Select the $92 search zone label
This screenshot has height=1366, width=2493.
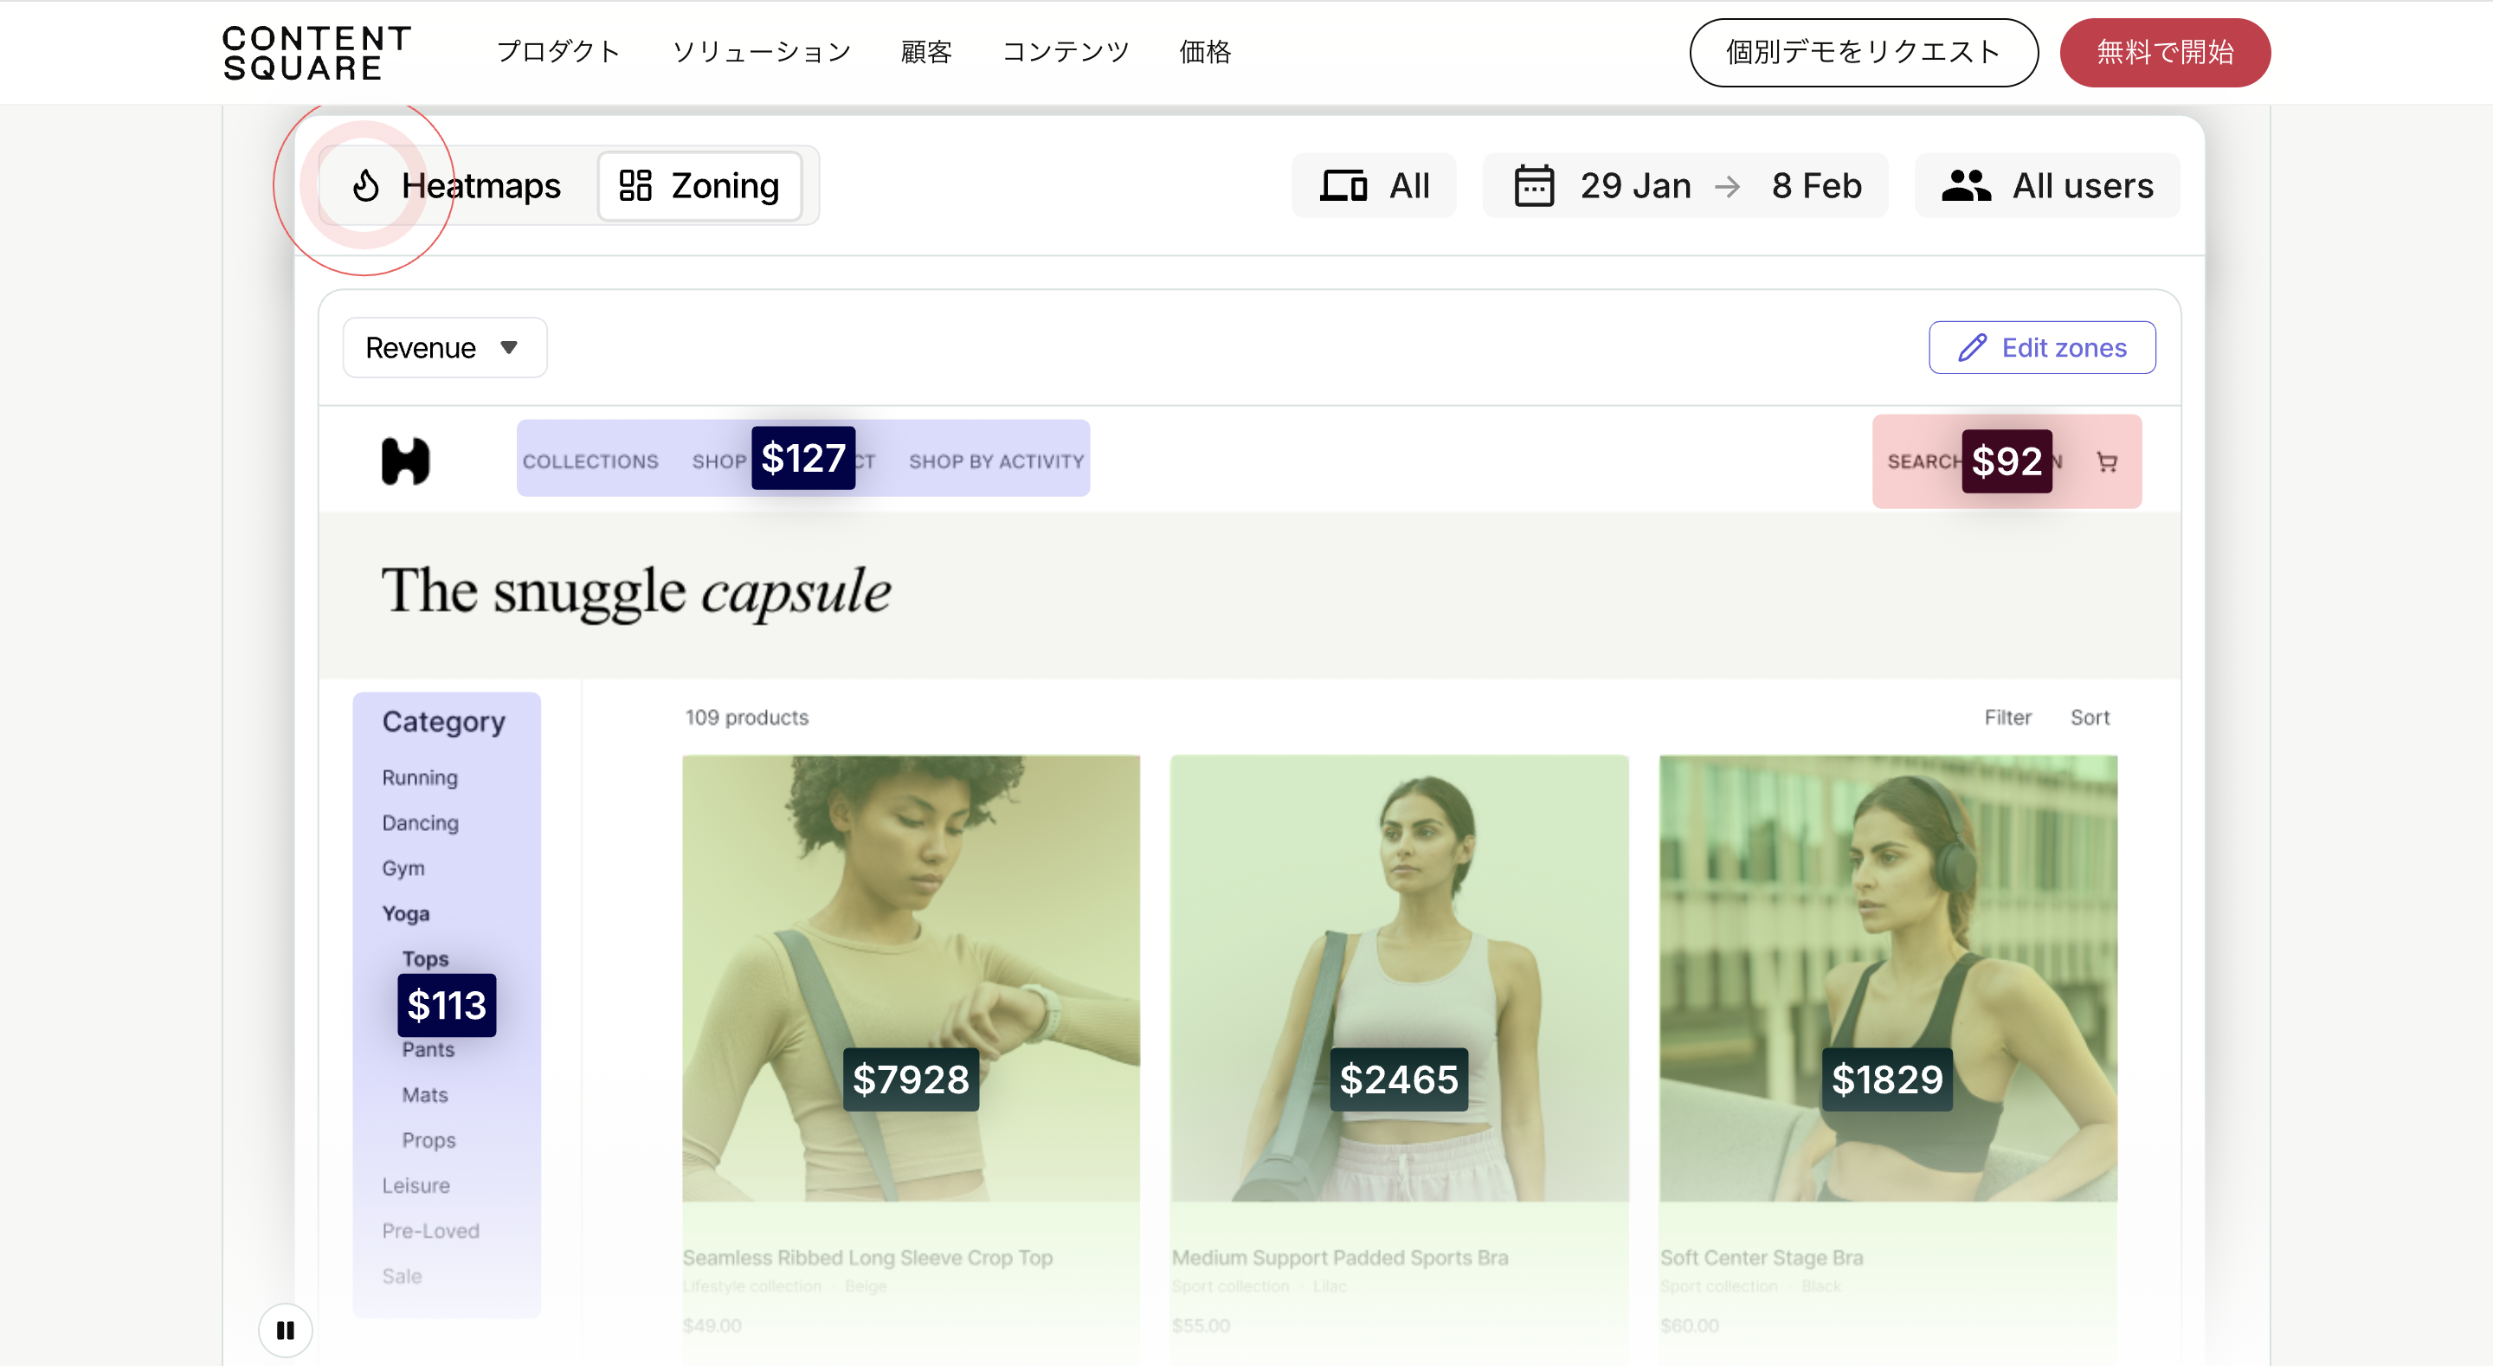2007,461
